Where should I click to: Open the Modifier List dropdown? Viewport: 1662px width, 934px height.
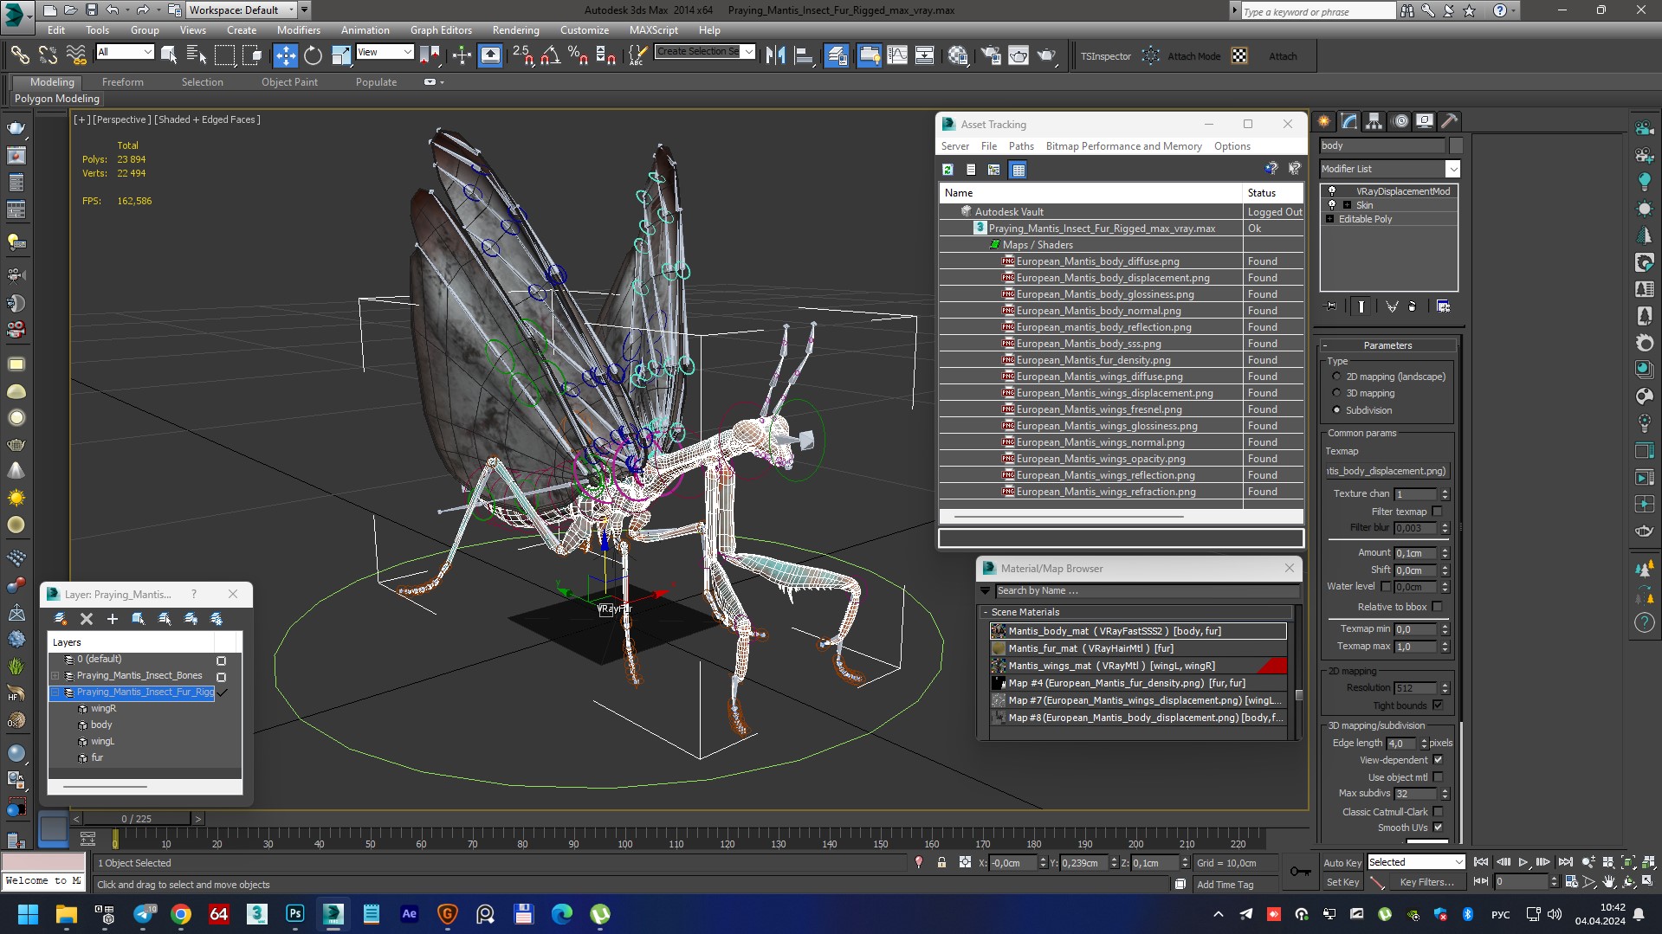coord(1452,169)
